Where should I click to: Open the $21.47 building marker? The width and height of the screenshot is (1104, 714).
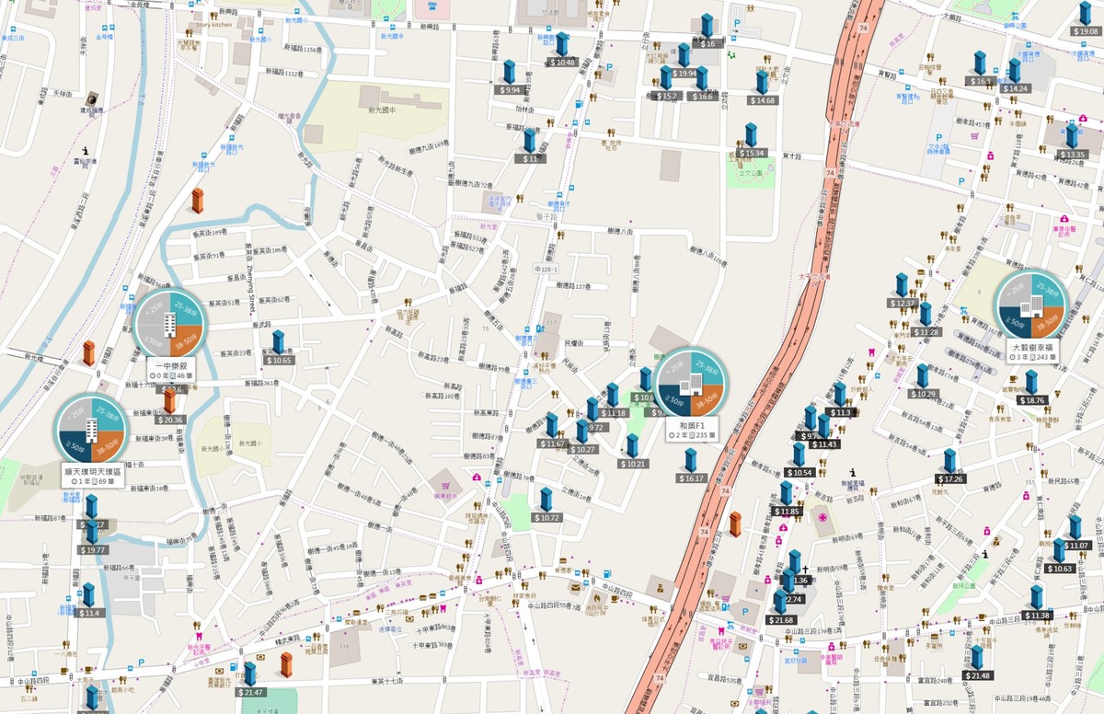tap(249, 674)
